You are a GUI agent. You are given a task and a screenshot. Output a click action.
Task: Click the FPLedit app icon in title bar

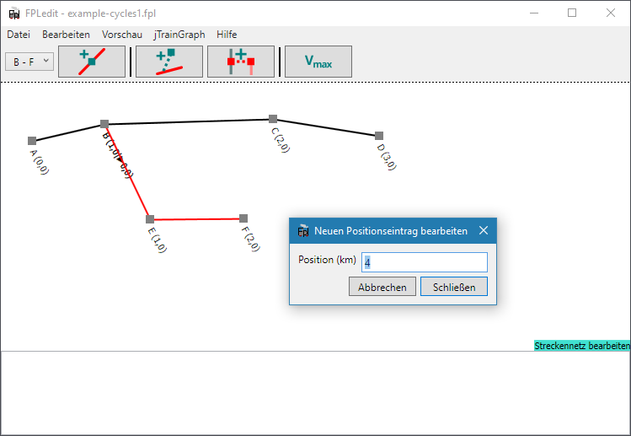click(14, 13)
